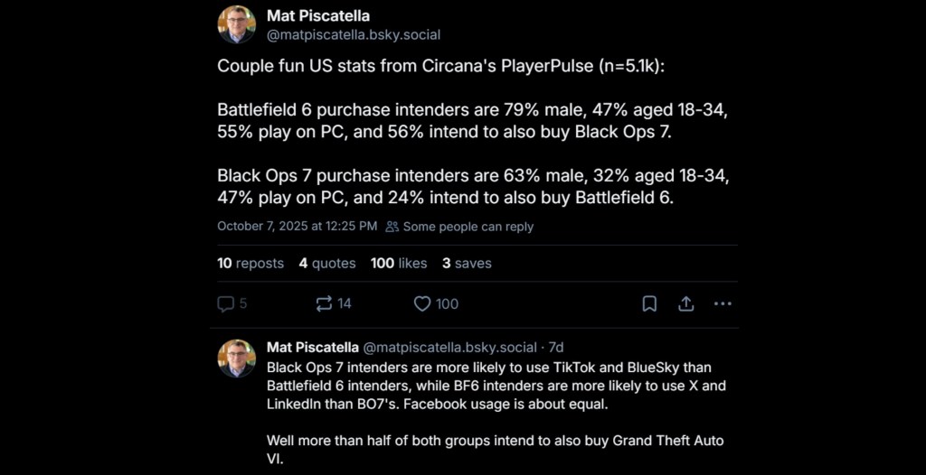Click the October 7, 2025 post timestamp
The height and width of the screenshot is (475, 926).
coord(297,227)
